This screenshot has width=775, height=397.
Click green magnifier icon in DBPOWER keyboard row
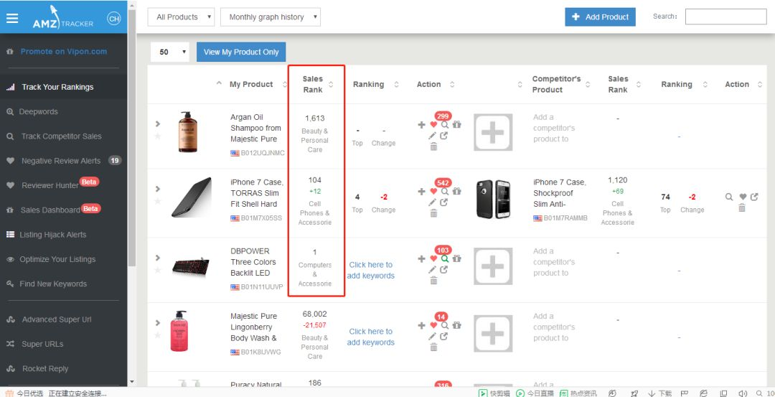pos(445,258)
